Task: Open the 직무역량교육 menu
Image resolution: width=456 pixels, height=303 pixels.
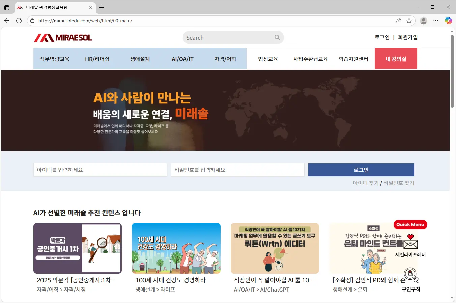Action: 55,59
